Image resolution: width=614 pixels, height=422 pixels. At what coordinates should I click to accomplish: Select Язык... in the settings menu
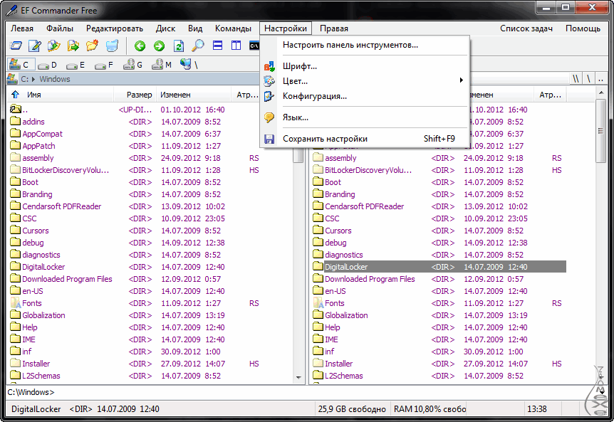(x=295, y=117)
